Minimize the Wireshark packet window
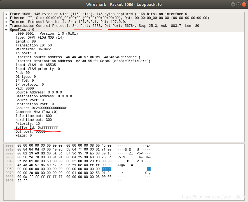This screenshot has height=202, width=248. pyautogui.click(x=233, y=4)
